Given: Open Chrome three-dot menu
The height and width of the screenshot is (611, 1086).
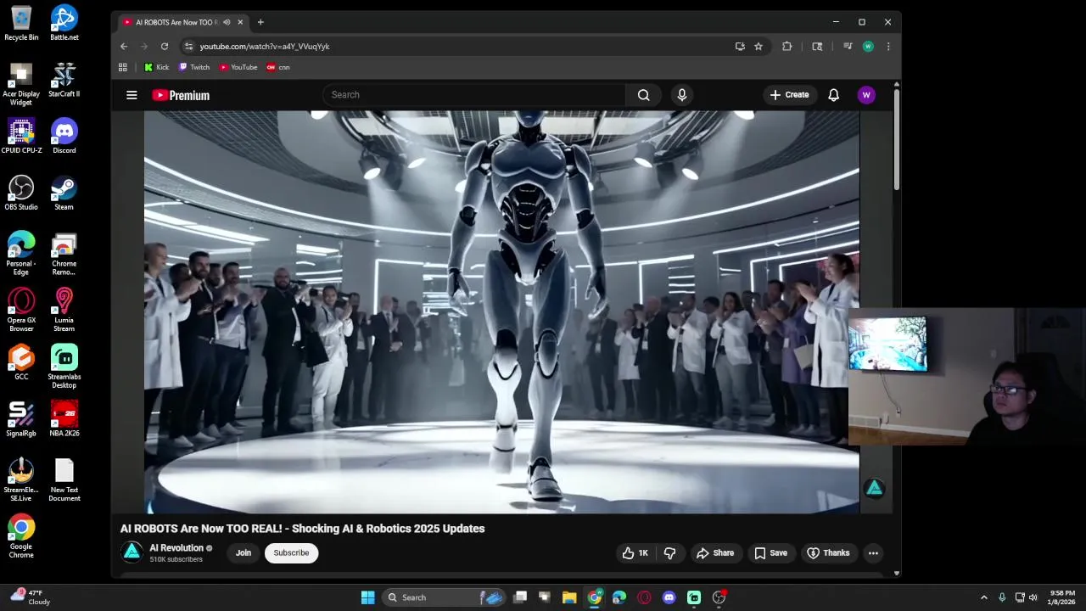Looking at the screenshot, I should tap(888, 47).
